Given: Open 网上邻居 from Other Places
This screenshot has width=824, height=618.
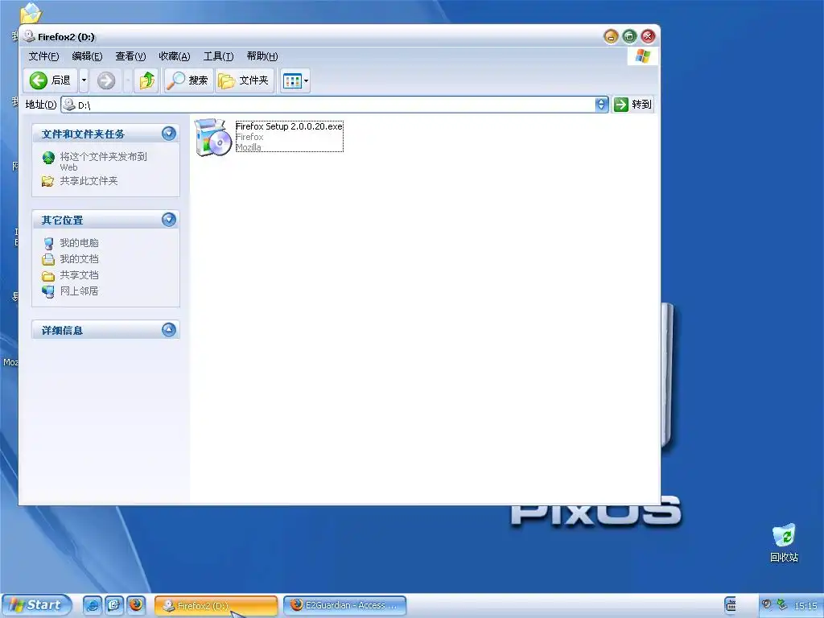Looking at the screenshot, I should 79,290.
